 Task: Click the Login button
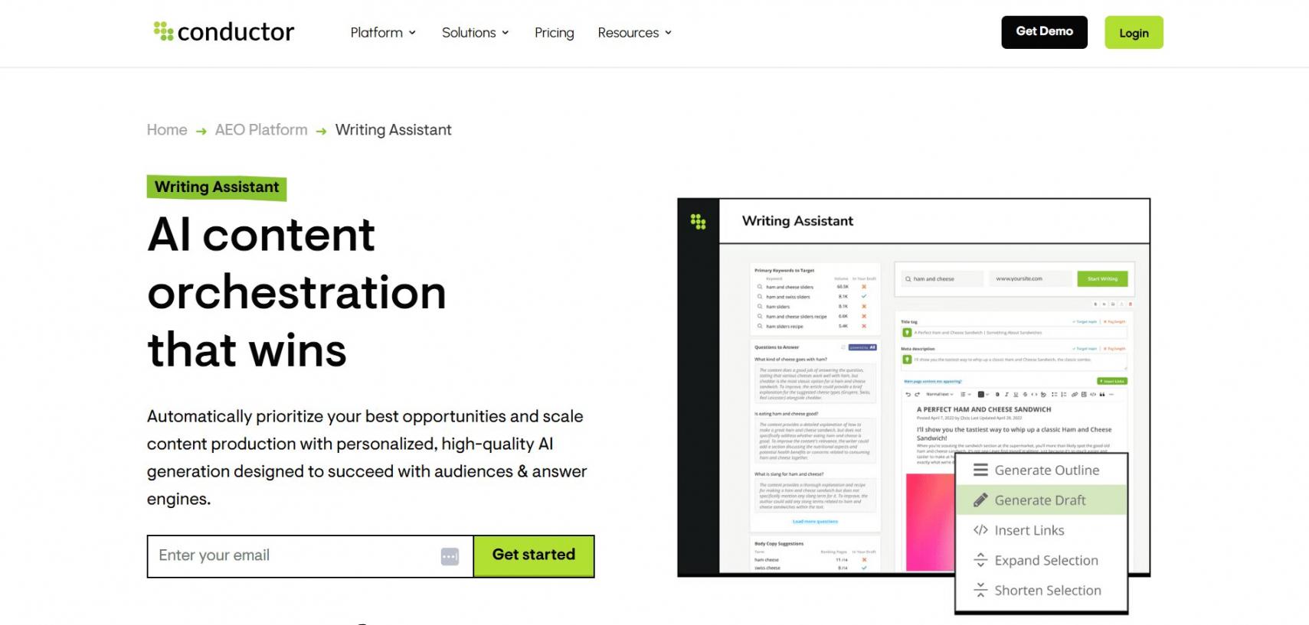click(1134, 33)
